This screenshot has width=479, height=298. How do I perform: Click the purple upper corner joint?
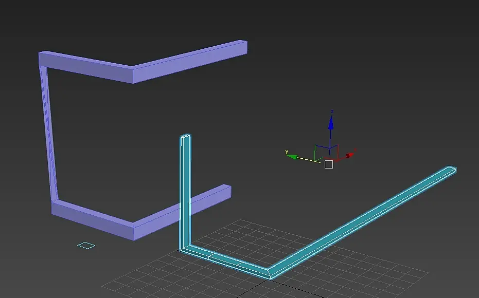(x=133, y=74)
